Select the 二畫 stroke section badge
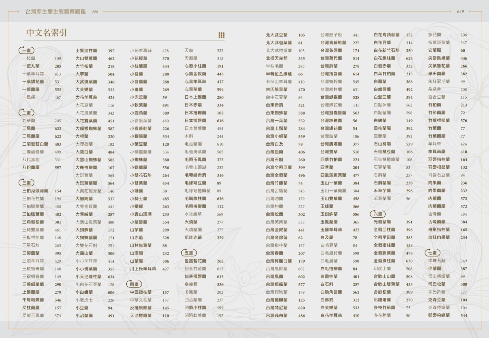The height and width of the screenshot is (338, 489). click(26, 113)
